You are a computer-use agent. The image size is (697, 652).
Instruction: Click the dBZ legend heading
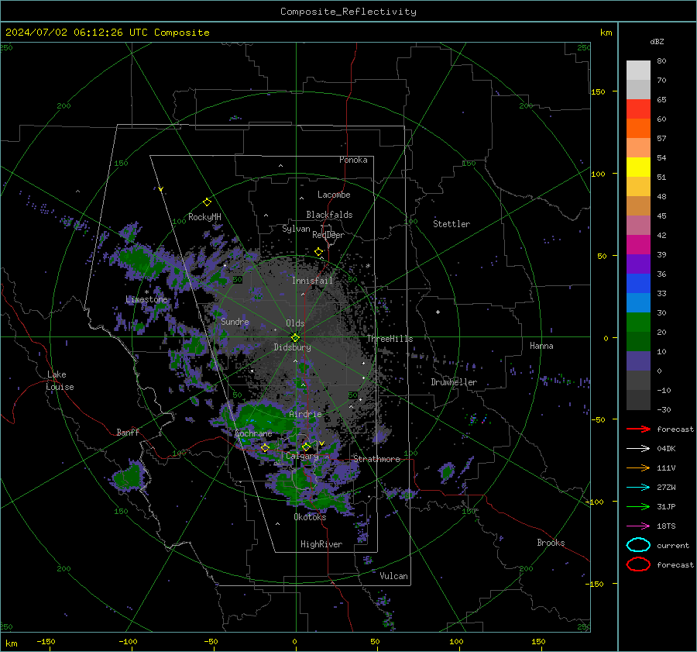pyautogui.click(x=657, y=41)
